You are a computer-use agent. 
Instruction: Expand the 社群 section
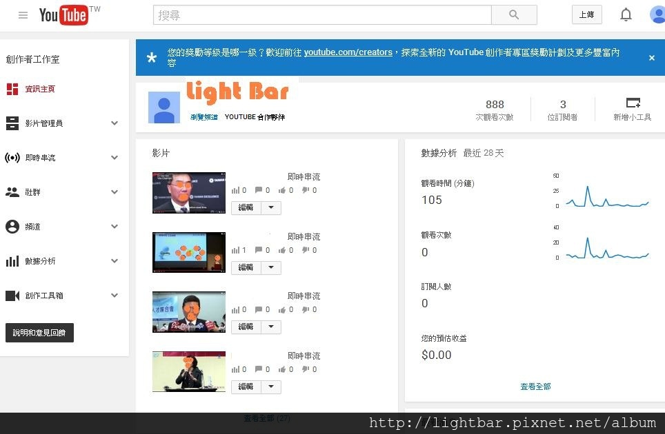[115, 192]
